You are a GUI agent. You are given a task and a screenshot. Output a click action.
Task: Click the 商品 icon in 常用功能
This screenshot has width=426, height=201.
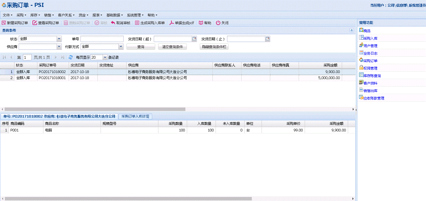[361, 30]
